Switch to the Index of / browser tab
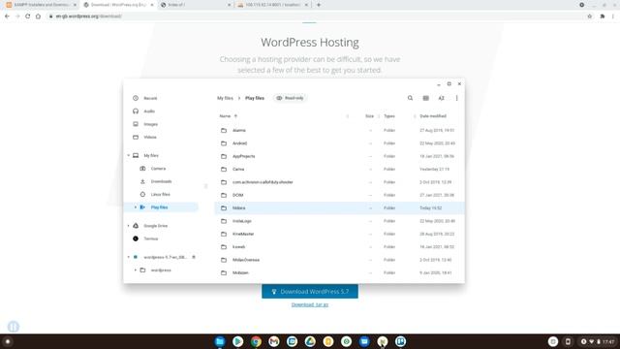The height and width of the screenshot is (349, 620). coord(196,5)
